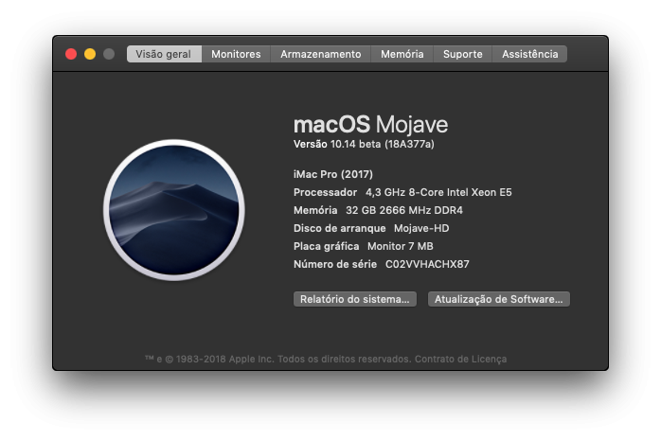
Task: Click startup disk name Mojave-HD
Action: click(x=421, y=228)
